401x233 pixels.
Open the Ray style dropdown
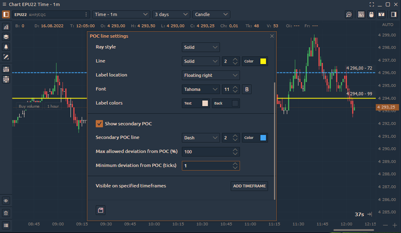tap(200, 47)
